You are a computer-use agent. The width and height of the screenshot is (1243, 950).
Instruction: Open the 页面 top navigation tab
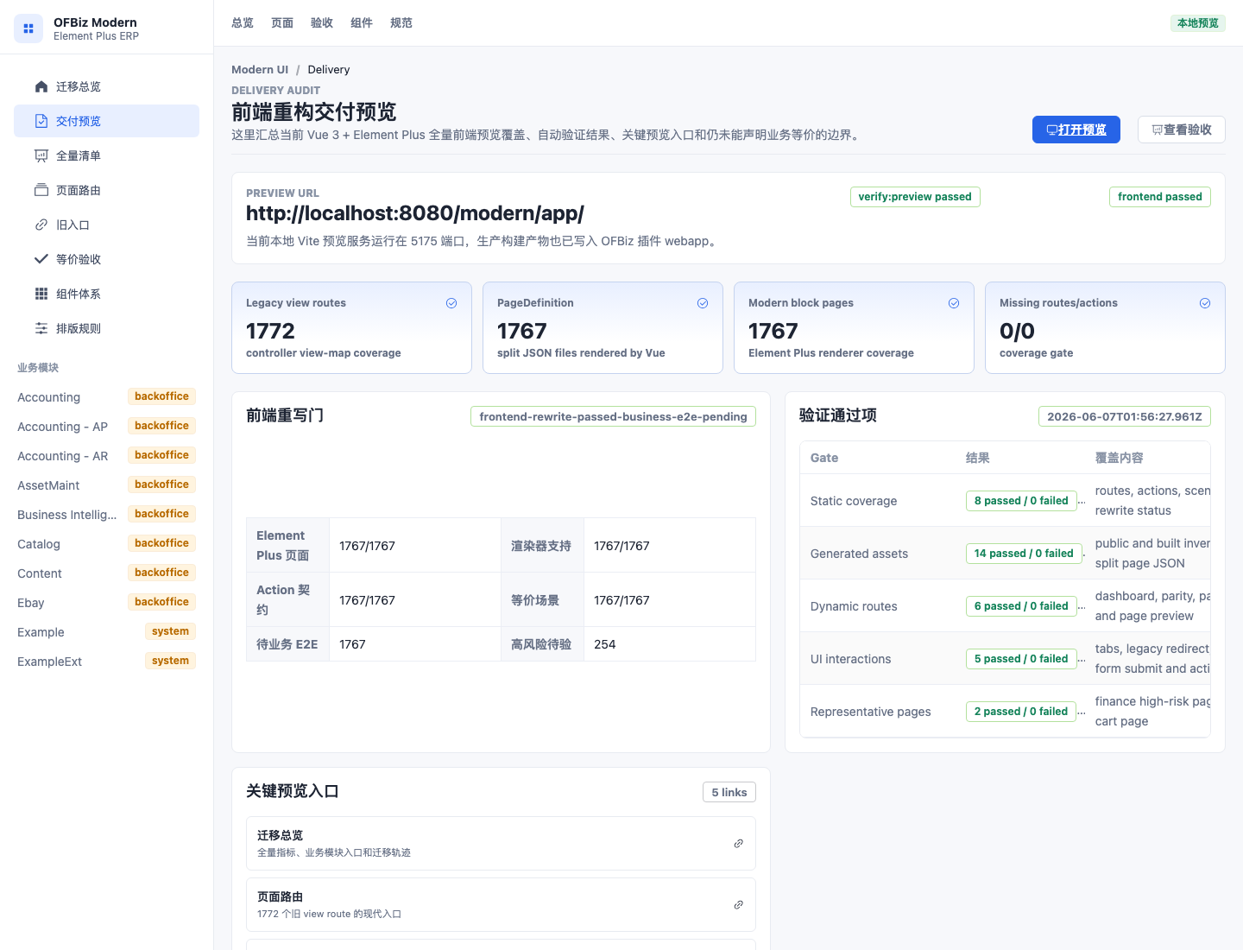tap(282, 23)
